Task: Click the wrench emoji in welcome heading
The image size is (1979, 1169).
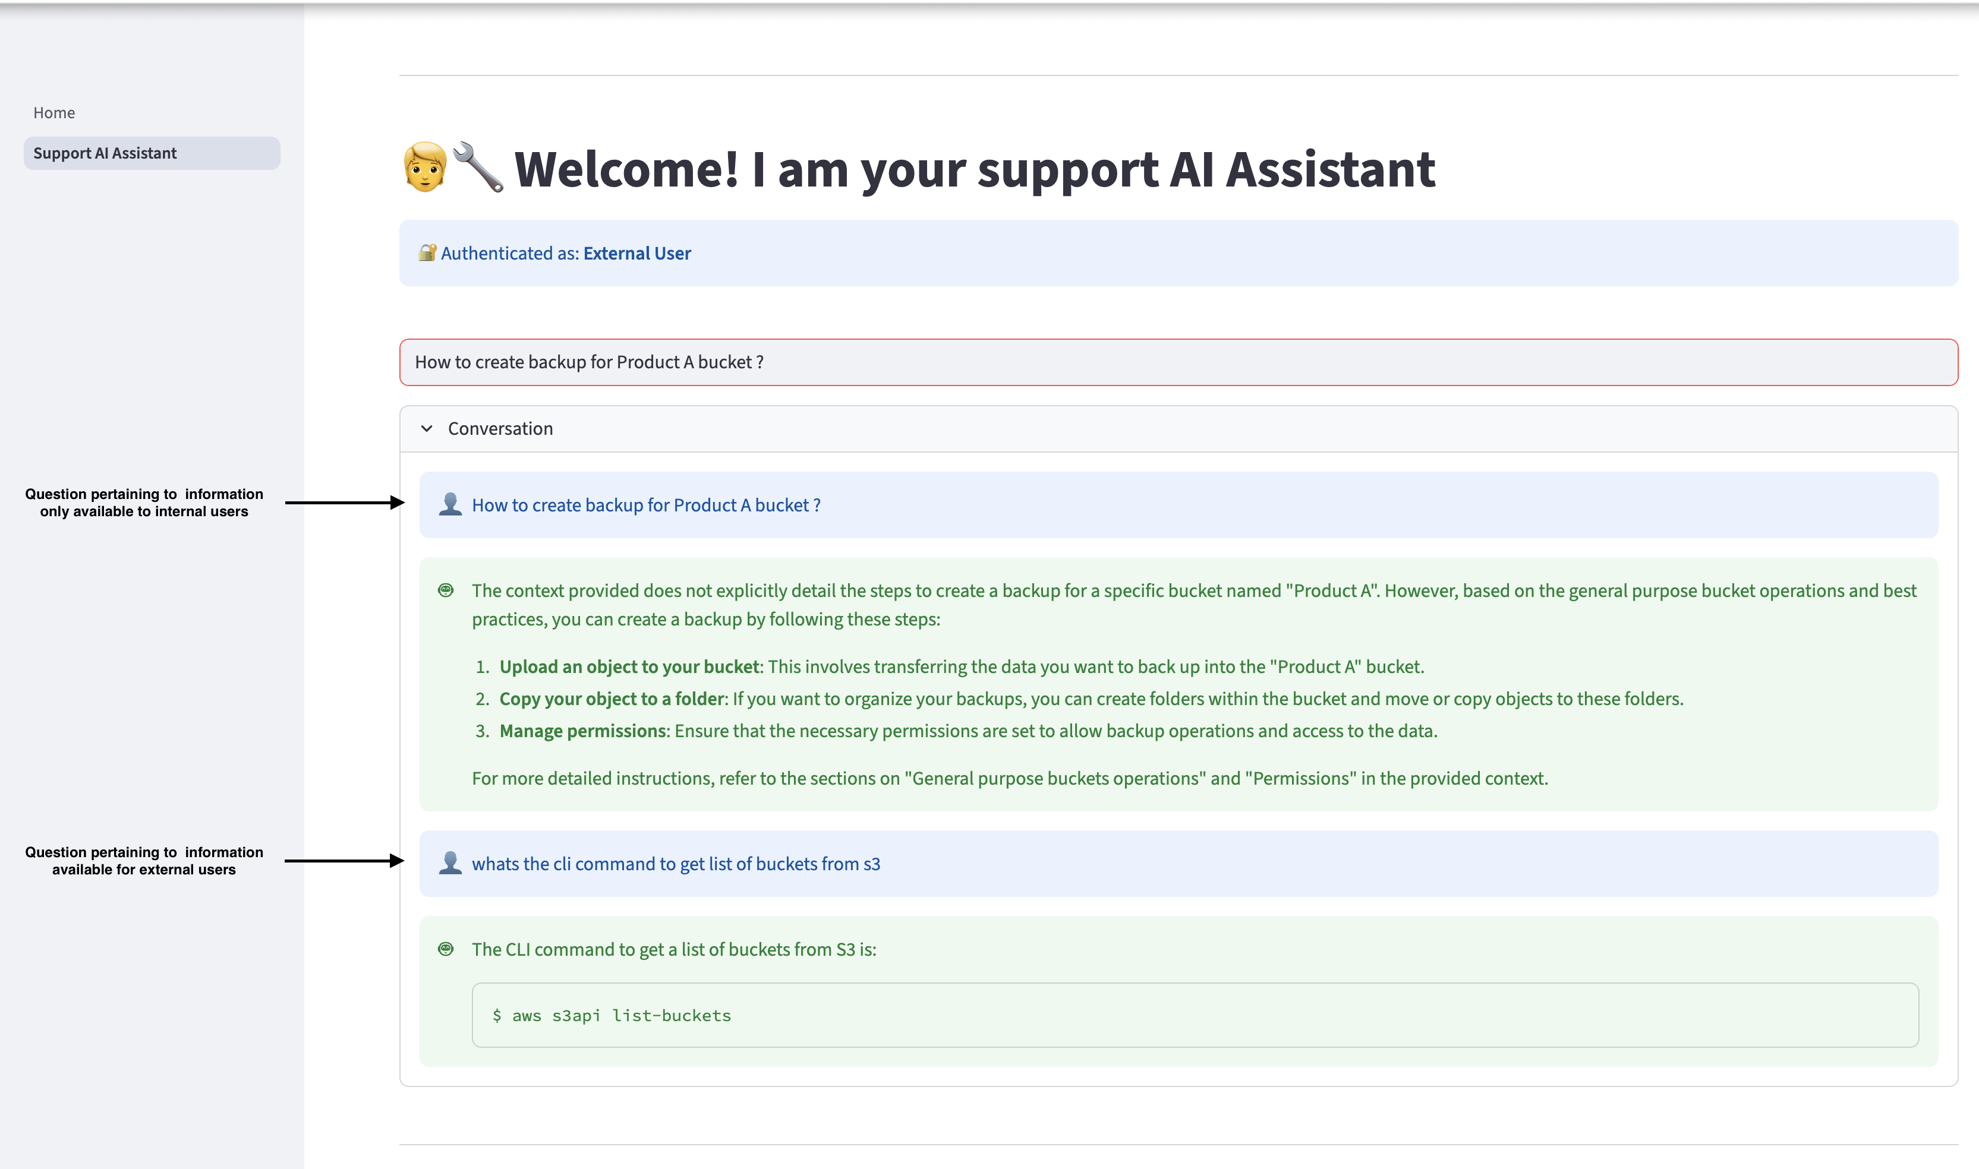Action: (x=478, y=167)
